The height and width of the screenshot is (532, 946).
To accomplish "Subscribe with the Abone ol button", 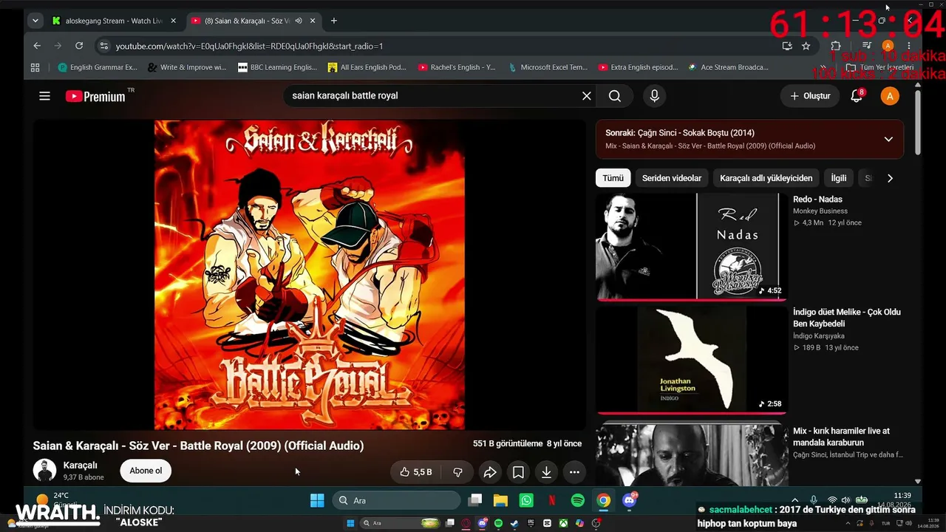I will tap(146, 471).
